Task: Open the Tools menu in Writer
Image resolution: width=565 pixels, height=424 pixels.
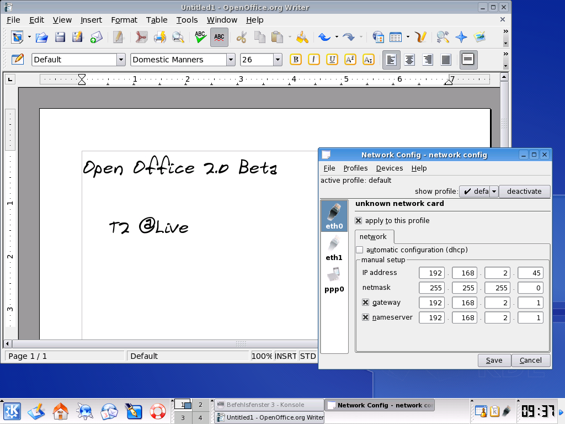Action: [186, 20]
